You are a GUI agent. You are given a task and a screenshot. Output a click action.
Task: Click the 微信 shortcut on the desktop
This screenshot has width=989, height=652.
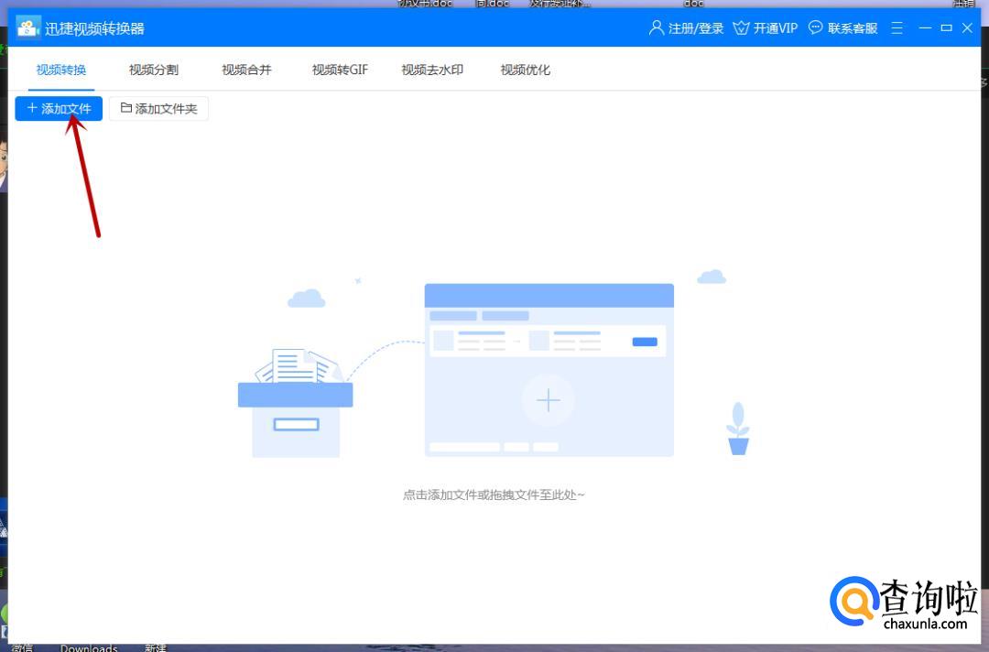click(20, 647)
